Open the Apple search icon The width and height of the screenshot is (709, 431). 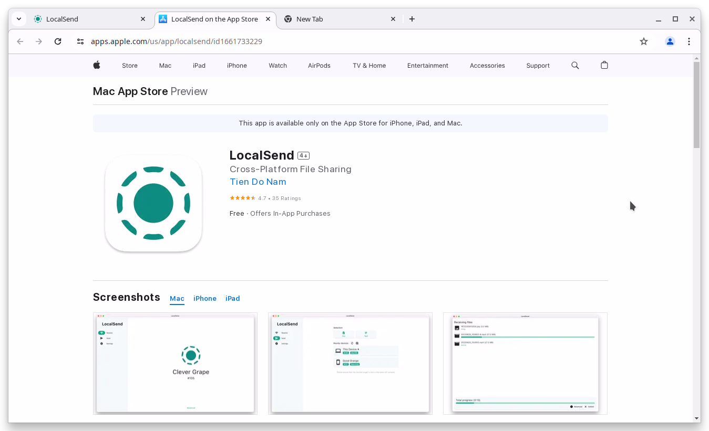pos(575,65)
